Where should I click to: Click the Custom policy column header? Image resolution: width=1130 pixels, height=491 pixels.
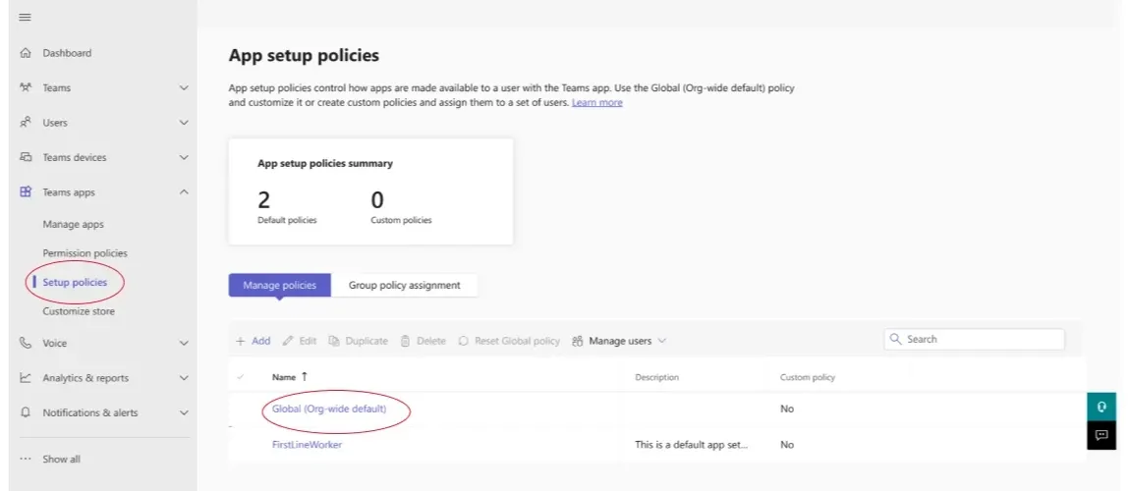point(808,377)
